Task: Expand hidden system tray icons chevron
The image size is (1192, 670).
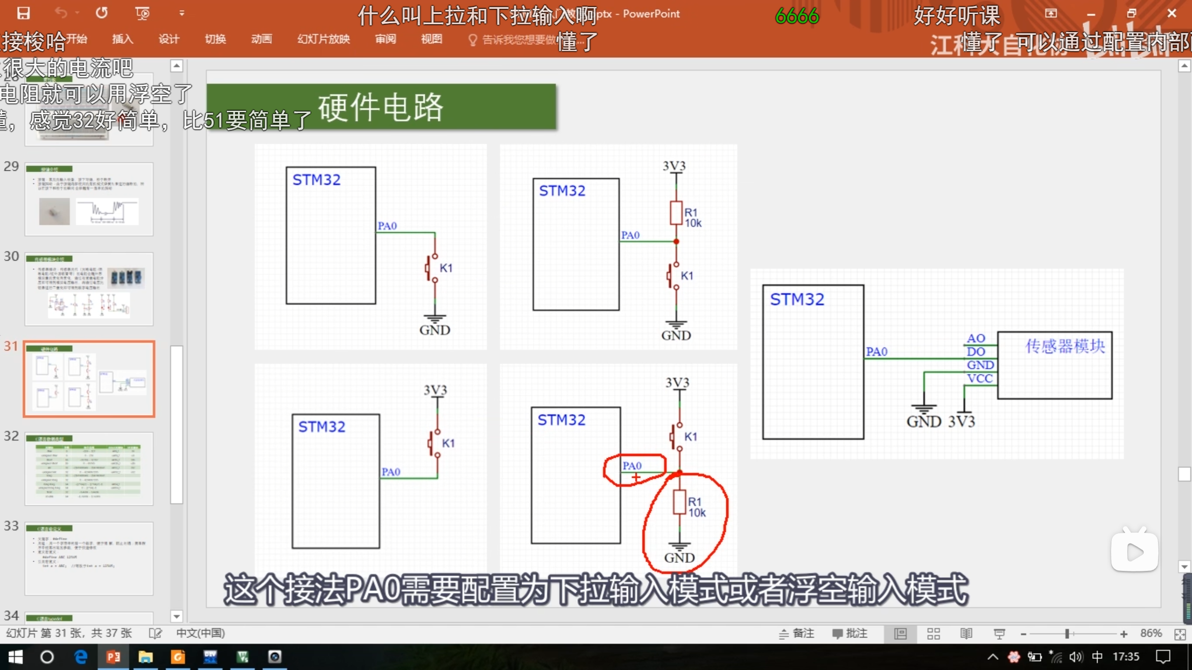Action: (992, 657)
